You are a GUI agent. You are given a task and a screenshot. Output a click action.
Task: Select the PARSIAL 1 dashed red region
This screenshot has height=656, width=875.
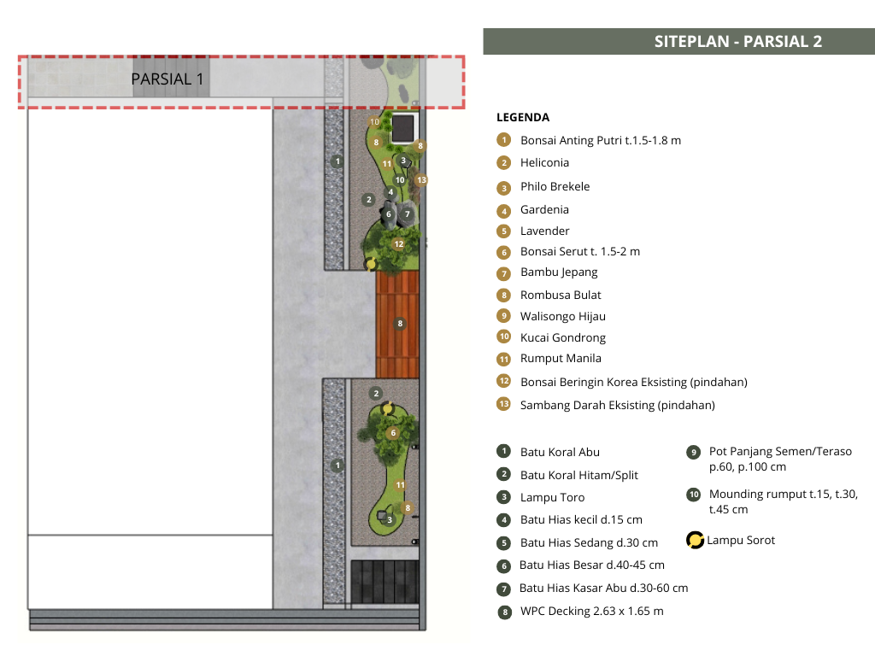(x=242, y=81)
